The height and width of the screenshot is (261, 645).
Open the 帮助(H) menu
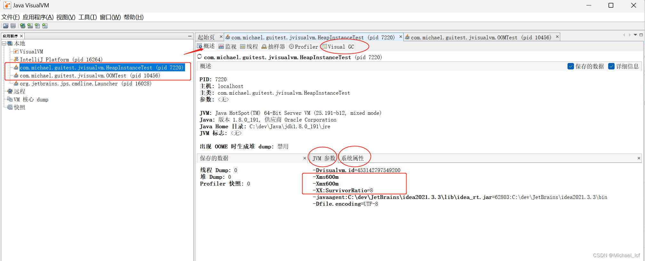click(x=134, y=17)
